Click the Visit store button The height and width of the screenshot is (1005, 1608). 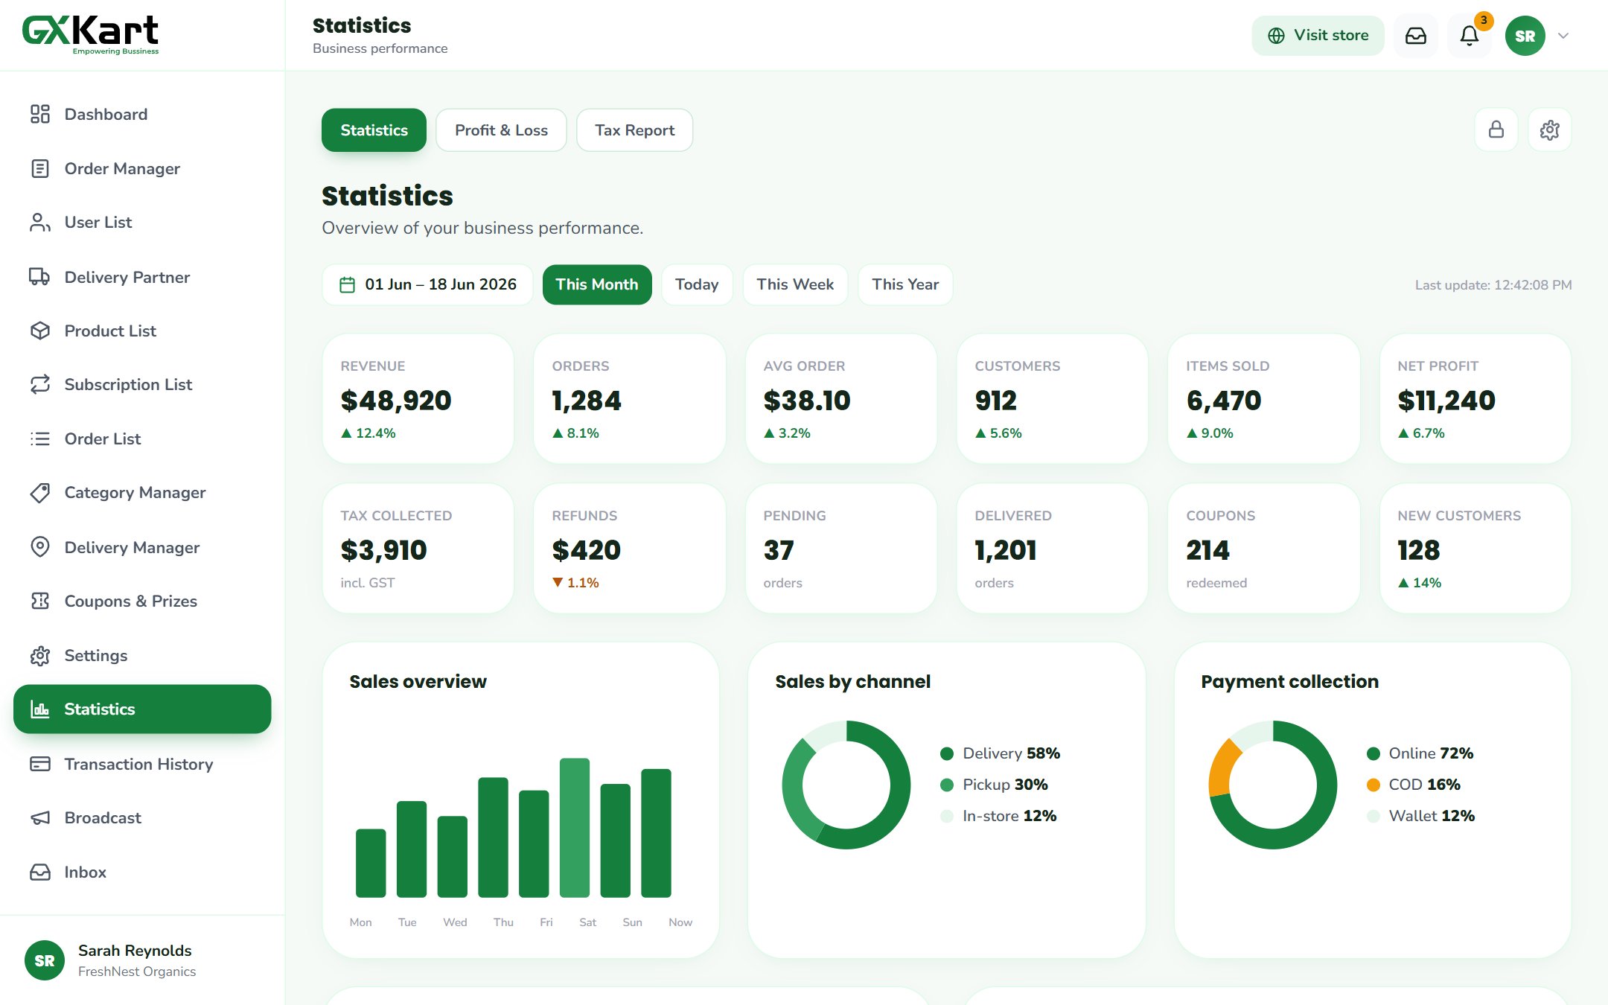(1318, 36)
